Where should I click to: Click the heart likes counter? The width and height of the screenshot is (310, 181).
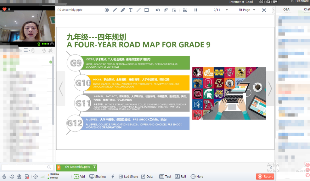tap(6, 9)
